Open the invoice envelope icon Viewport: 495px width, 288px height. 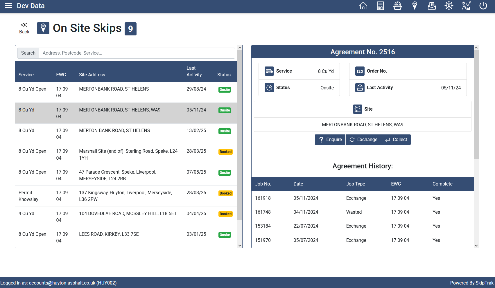[x=432, y=6]
